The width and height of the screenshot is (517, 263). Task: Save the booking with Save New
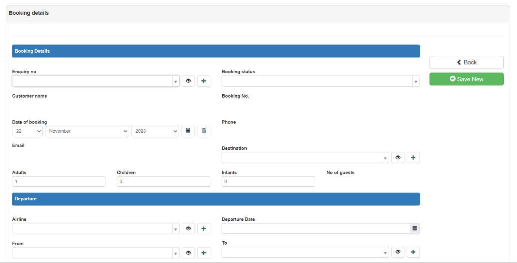point(466,79)
